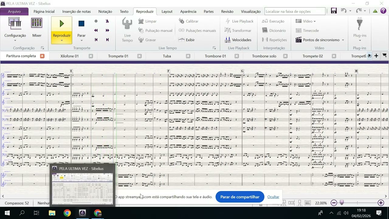
Task: Open the purple help question mark
Action: 383,11
